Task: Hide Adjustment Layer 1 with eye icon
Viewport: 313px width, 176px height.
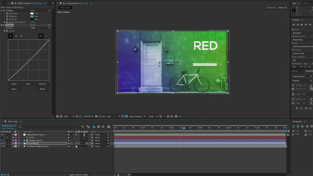Action: point(2,135)
